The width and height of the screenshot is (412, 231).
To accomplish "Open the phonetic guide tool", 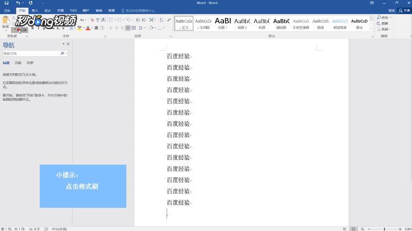I will coord(98,20).
